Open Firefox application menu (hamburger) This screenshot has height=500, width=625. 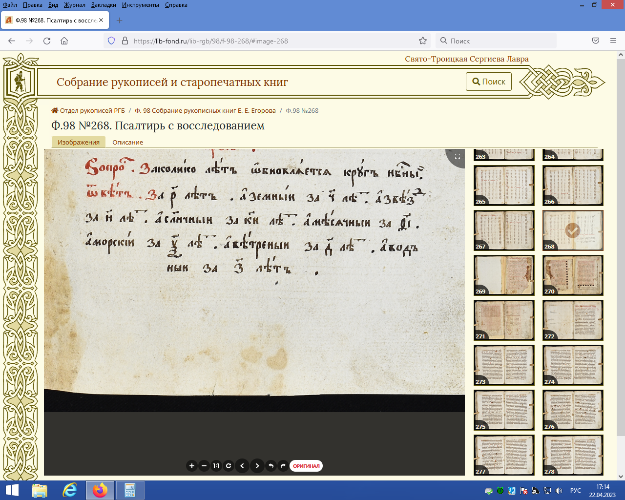coord(613,41)
